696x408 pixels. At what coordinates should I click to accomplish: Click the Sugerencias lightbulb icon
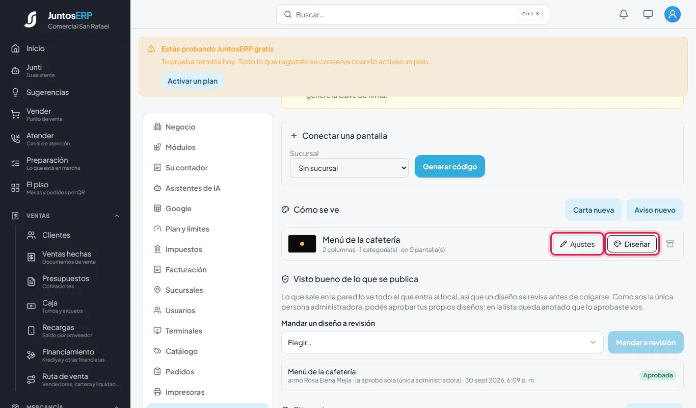click(x=15, y=92)
